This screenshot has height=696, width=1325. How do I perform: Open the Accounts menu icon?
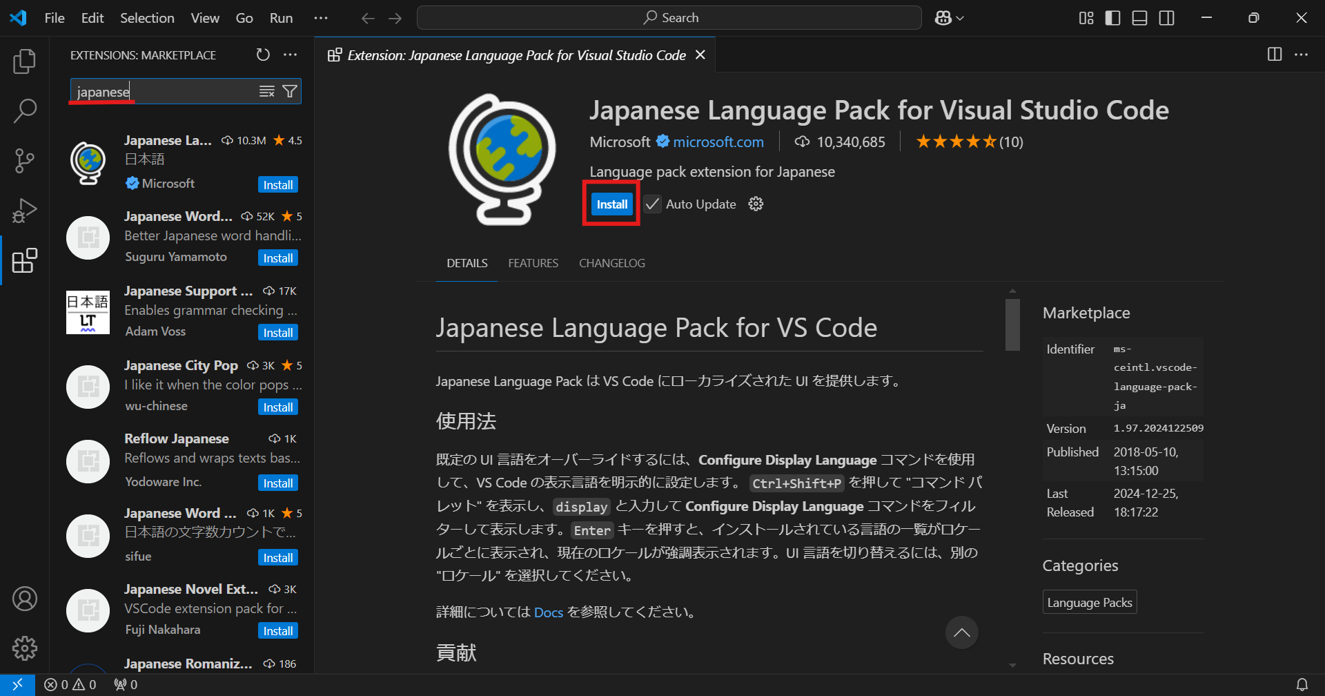coord(25,599)
